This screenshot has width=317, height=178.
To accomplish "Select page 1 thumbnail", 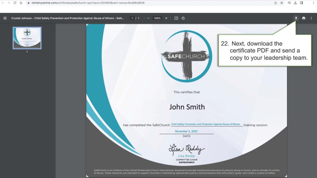I will point(27,38).
